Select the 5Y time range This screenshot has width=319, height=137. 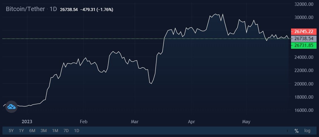click(11, 131)
